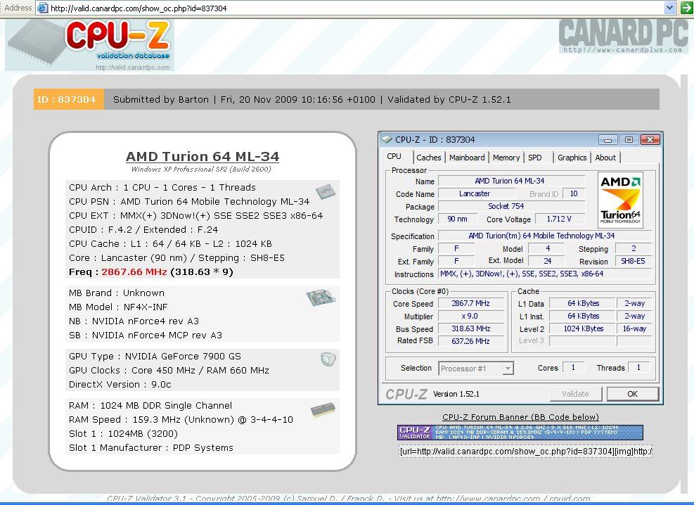Switch to the Mainboard tab
Viewport: 694px width, 505px height.
click(x=466, y=158)
